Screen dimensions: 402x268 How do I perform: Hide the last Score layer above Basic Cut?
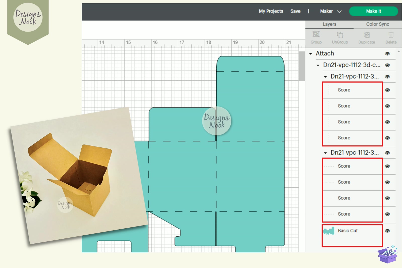click(387, 214)
